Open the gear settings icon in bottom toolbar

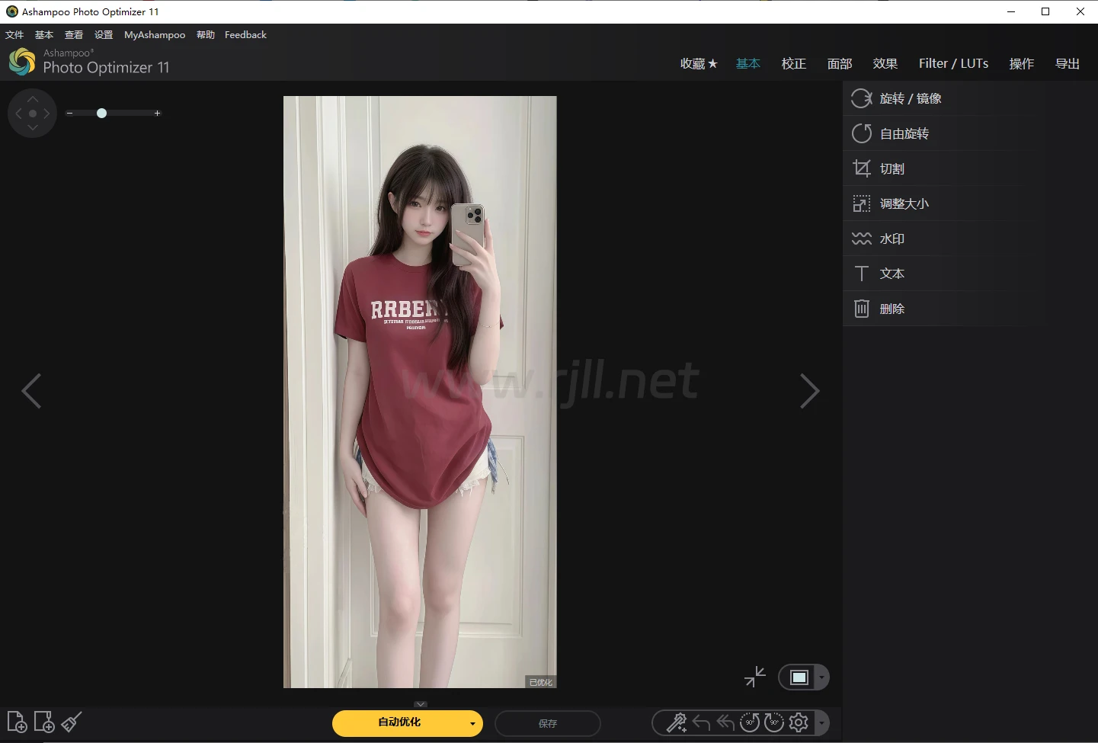pyautogui.click(x=799, y=722)
